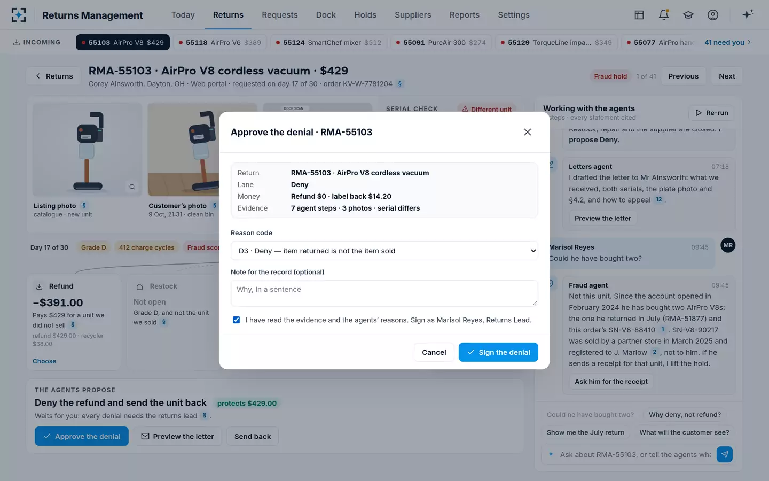Open citation 2 after J. Marlow
769x481 pixels.
tap(655, 352)
